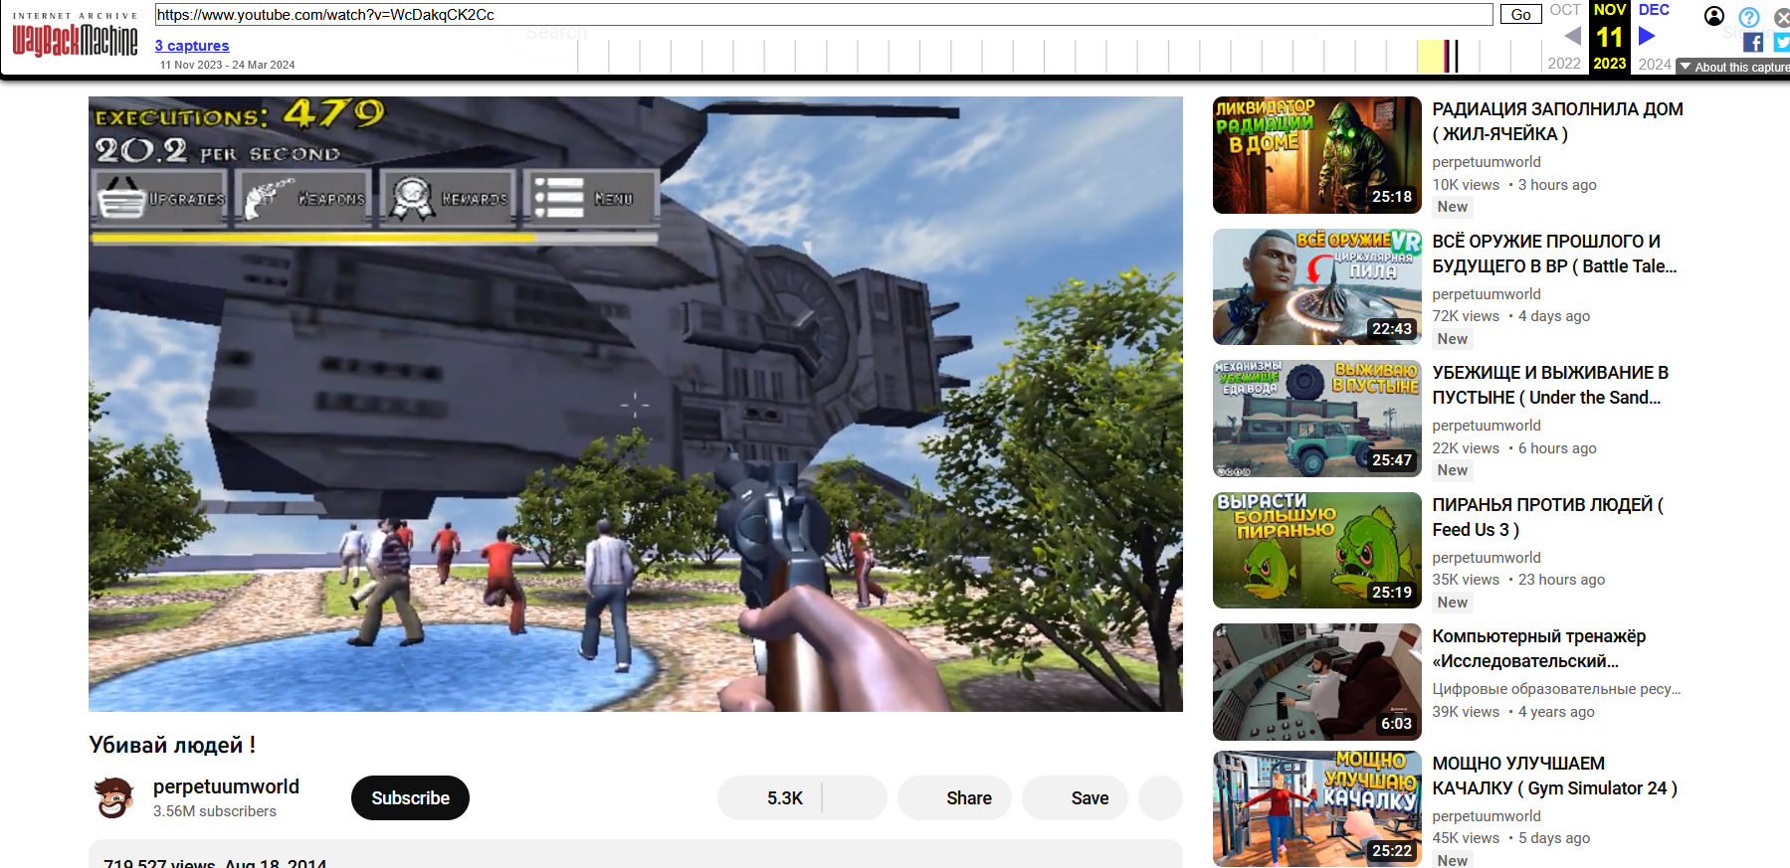Click '72K views' text under Battle Talent video
Viewport: 1790px width, 868px height.
1466,316
